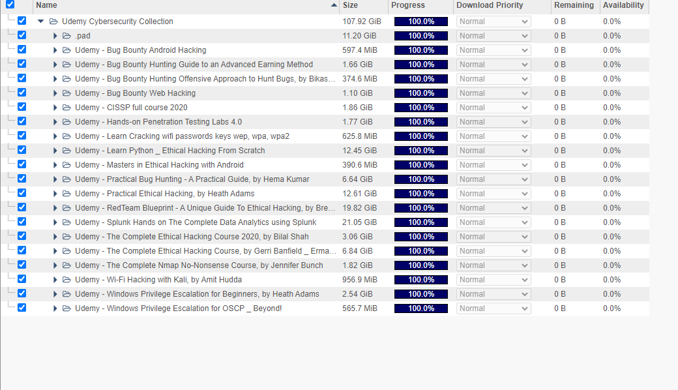Uncheck the .pad folder checkbox

pos(22,35)
